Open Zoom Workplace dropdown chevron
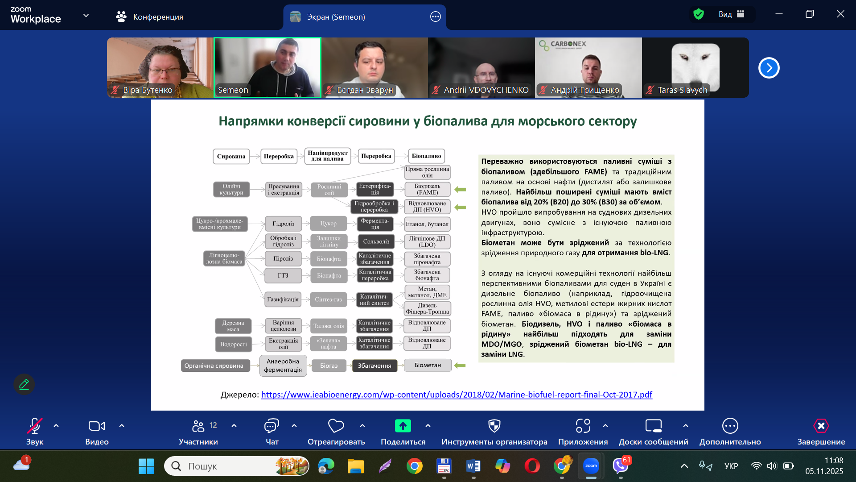This screenshot has height=482, width=856. click(x=86, y=16)
